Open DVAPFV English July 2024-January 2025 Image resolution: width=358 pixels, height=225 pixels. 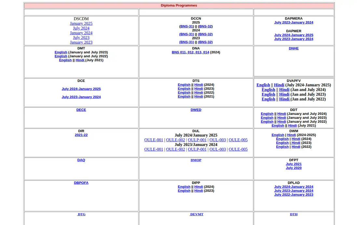263,85
